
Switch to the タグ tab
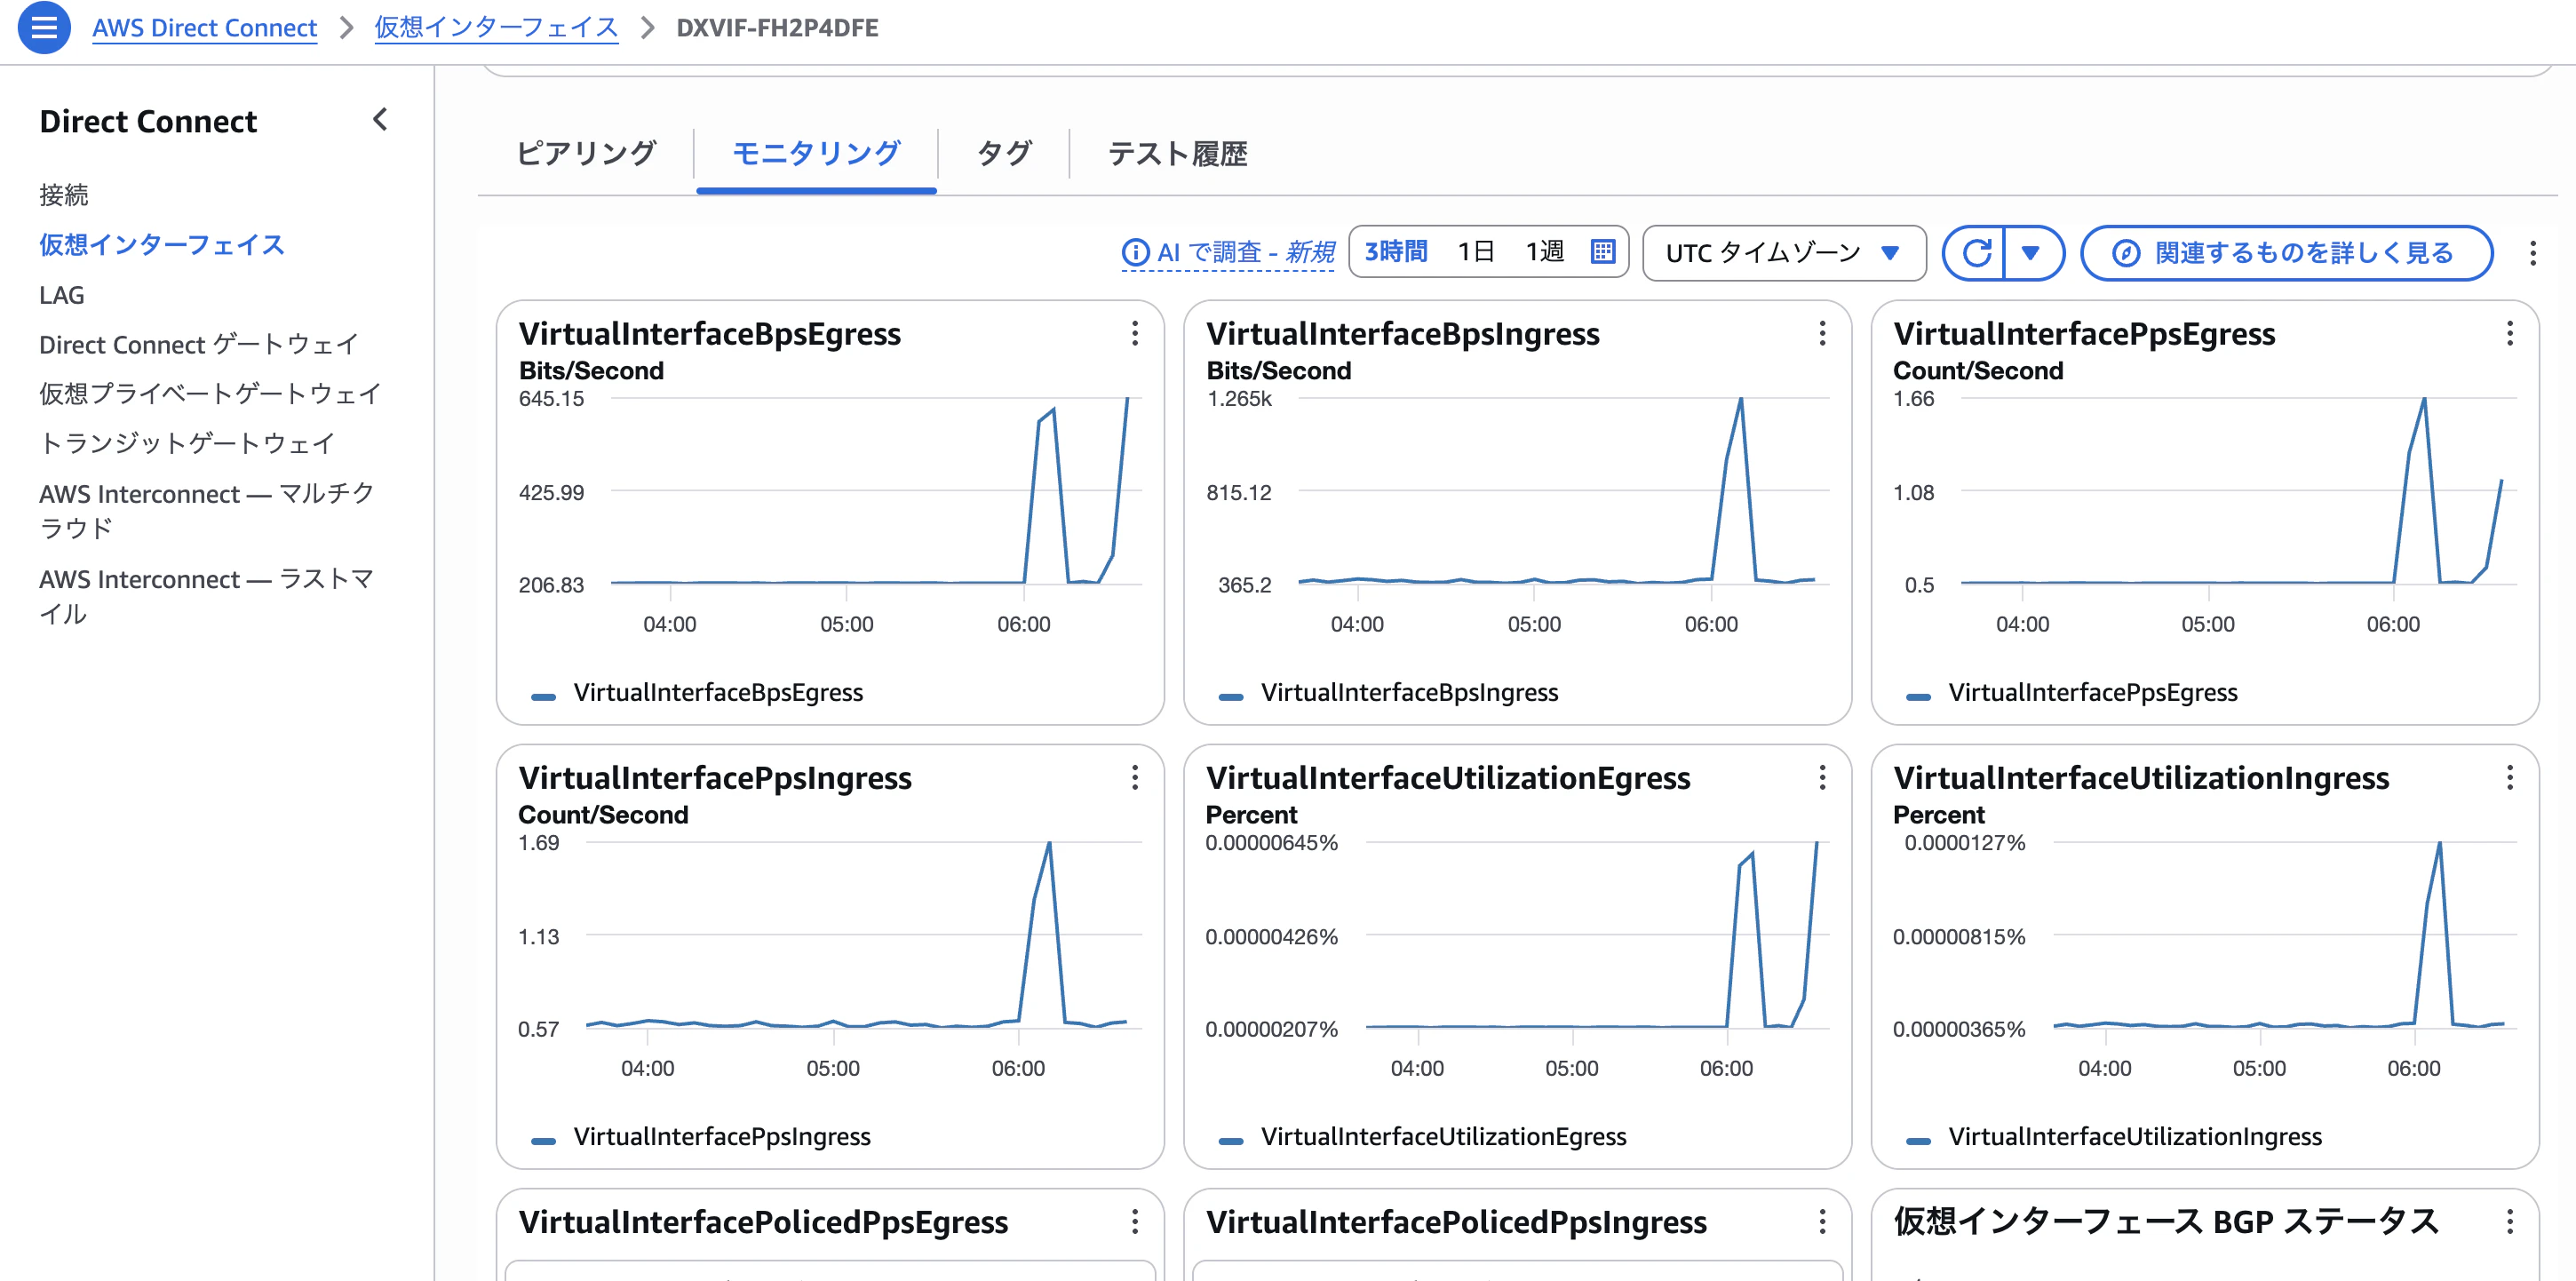1003,153
